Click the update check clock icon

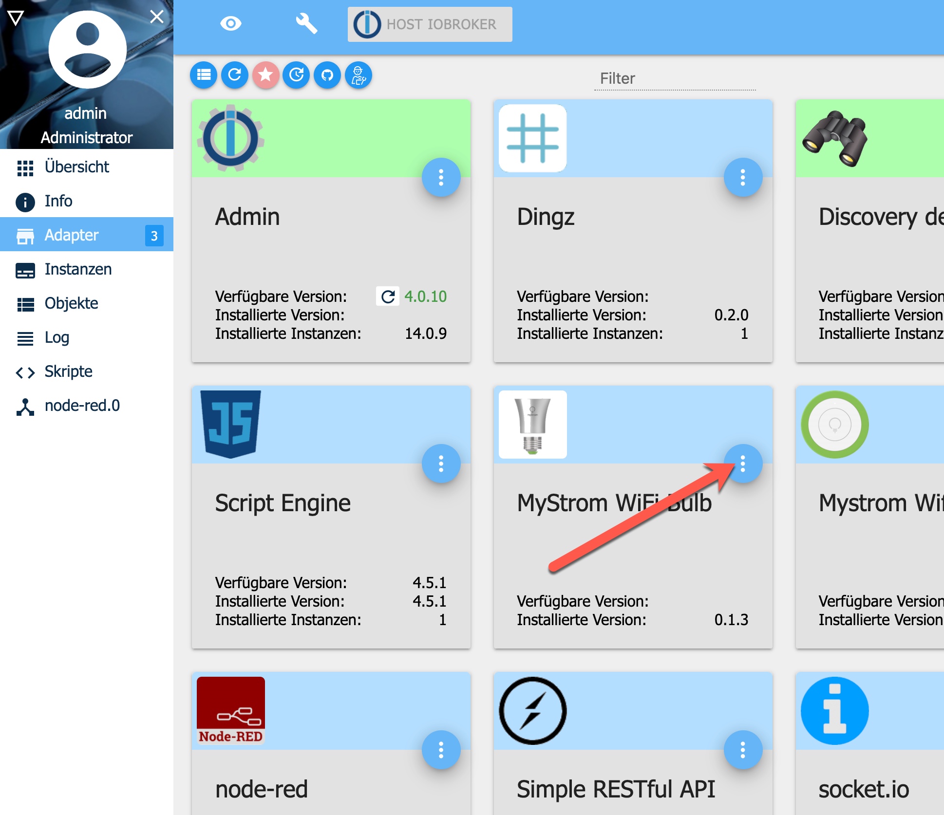pyautogui.click(x=297, y=75)
